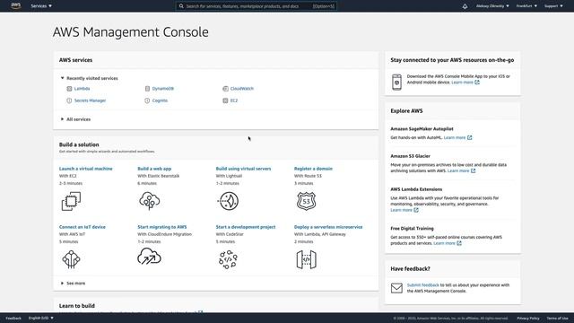Screen dimensions: 574x323
Task: Open the Terms of Use footer link
Action: click(x=558, y=318)
